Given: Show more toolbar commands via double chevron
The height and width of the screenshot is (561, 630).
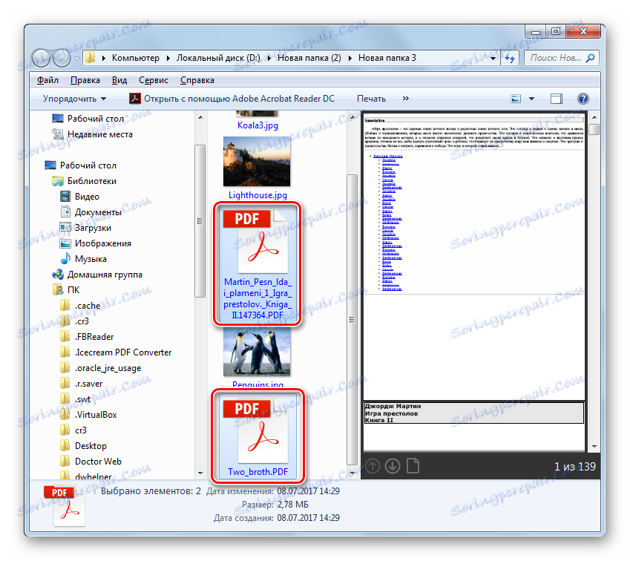Looking at the screenshot, I should pyautogui.click(x=406, y=99).
